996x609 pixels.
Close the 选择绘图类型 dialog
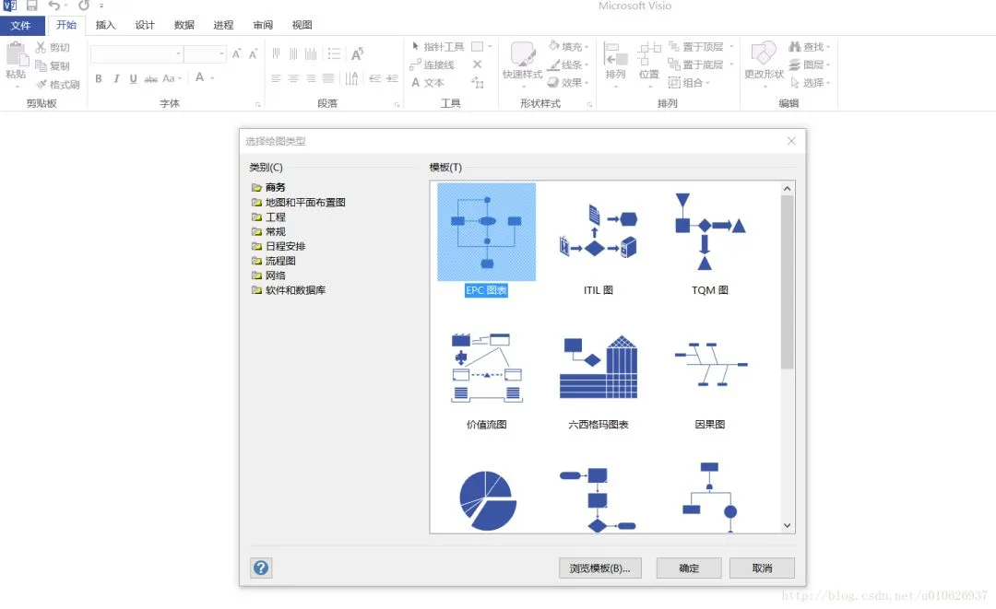click(791, 141)
